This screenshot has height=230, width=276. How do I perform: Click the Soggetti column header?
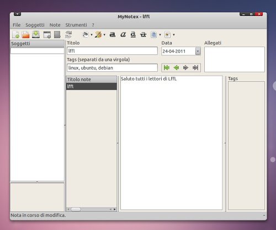(x=37, y=44)
